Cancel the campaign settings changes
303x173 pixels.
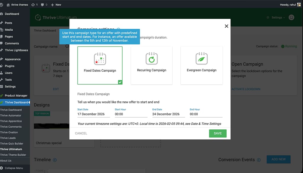(81, 133)
